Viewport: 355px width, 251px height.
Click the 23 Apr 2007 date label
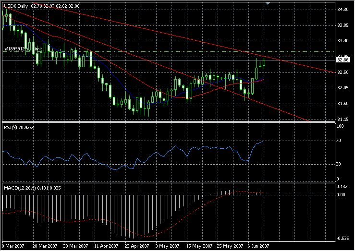tap(137, 246)
